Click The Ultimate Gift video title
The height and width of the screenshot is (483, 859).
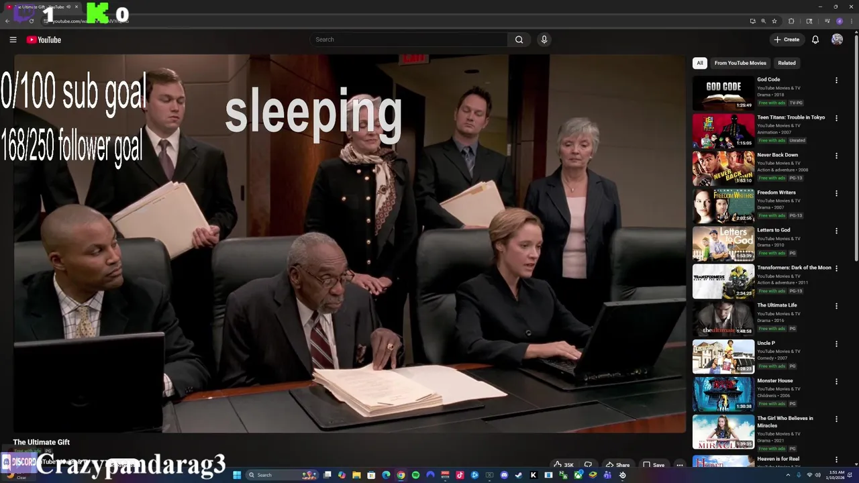point(42,442)
